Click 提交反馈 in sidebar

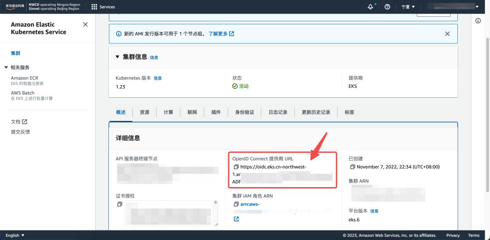[x=20, y=132]
